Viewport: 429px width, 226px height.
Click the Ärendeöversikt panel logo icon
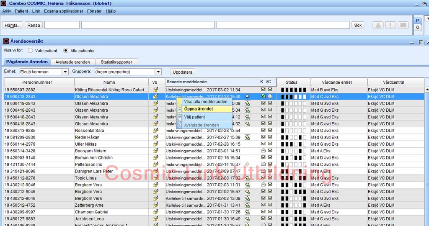click(6, 41)
